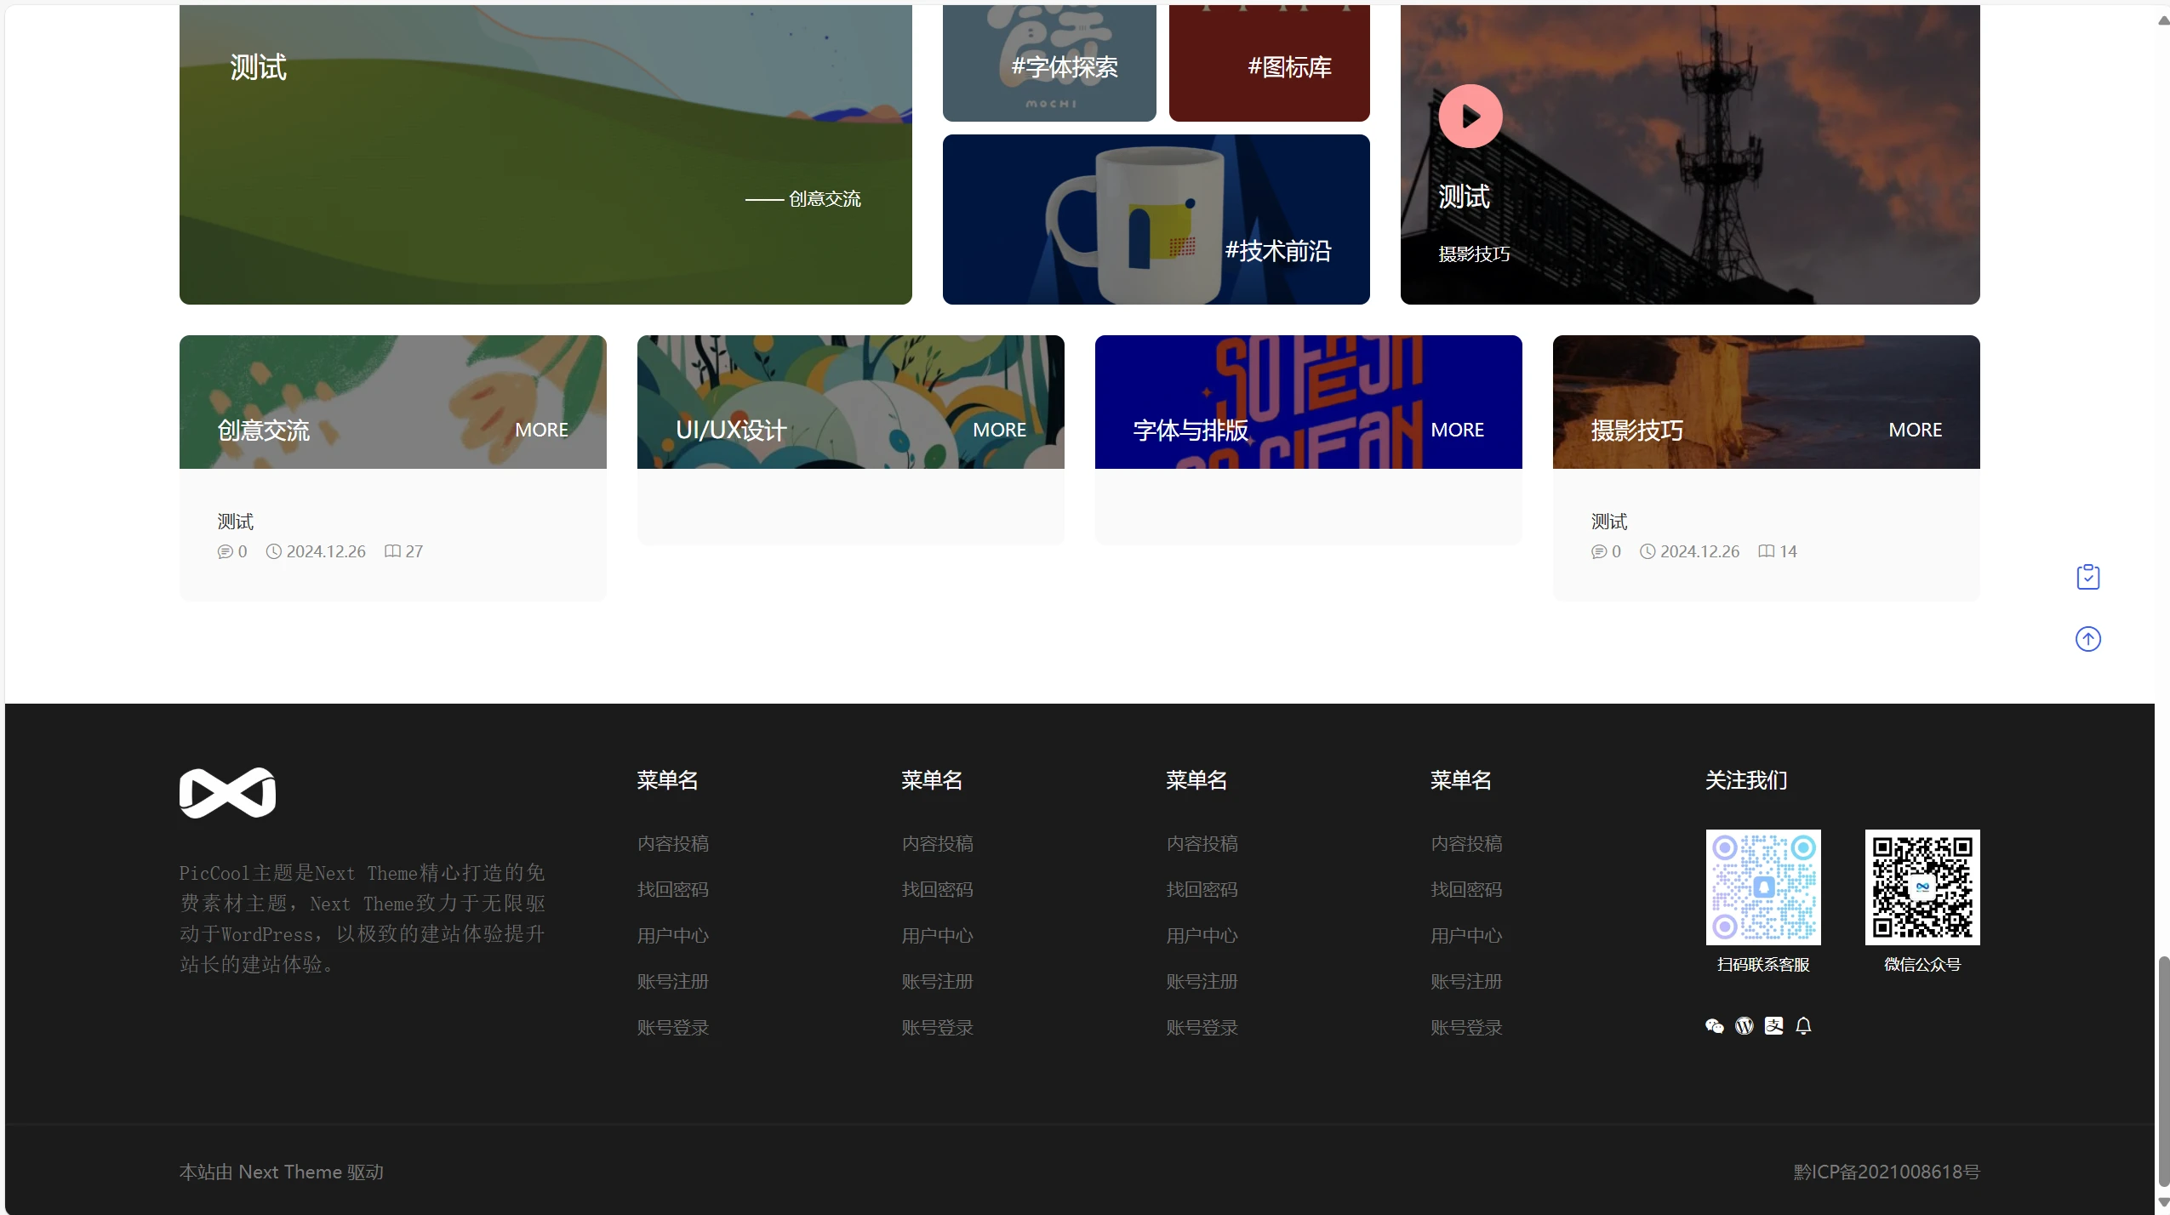
Task: Click the Alipay icon in the footer
Action: point(1773,1025)
